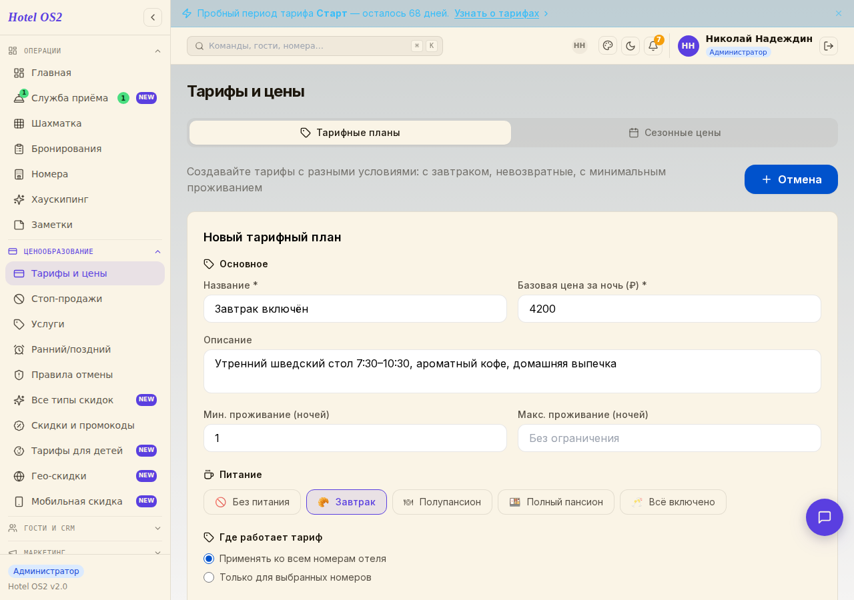Click the logout icon next to profile
The height and width of the screenshot is (600, 854).
click(829, 45)
